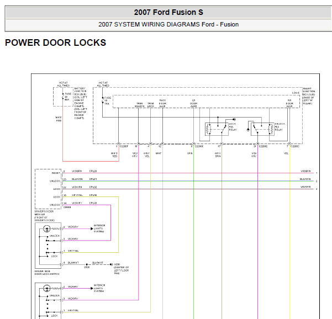Click the "WHT" wire label under pin 12
The height and width of the screenshot is (319, 332).
159,153
